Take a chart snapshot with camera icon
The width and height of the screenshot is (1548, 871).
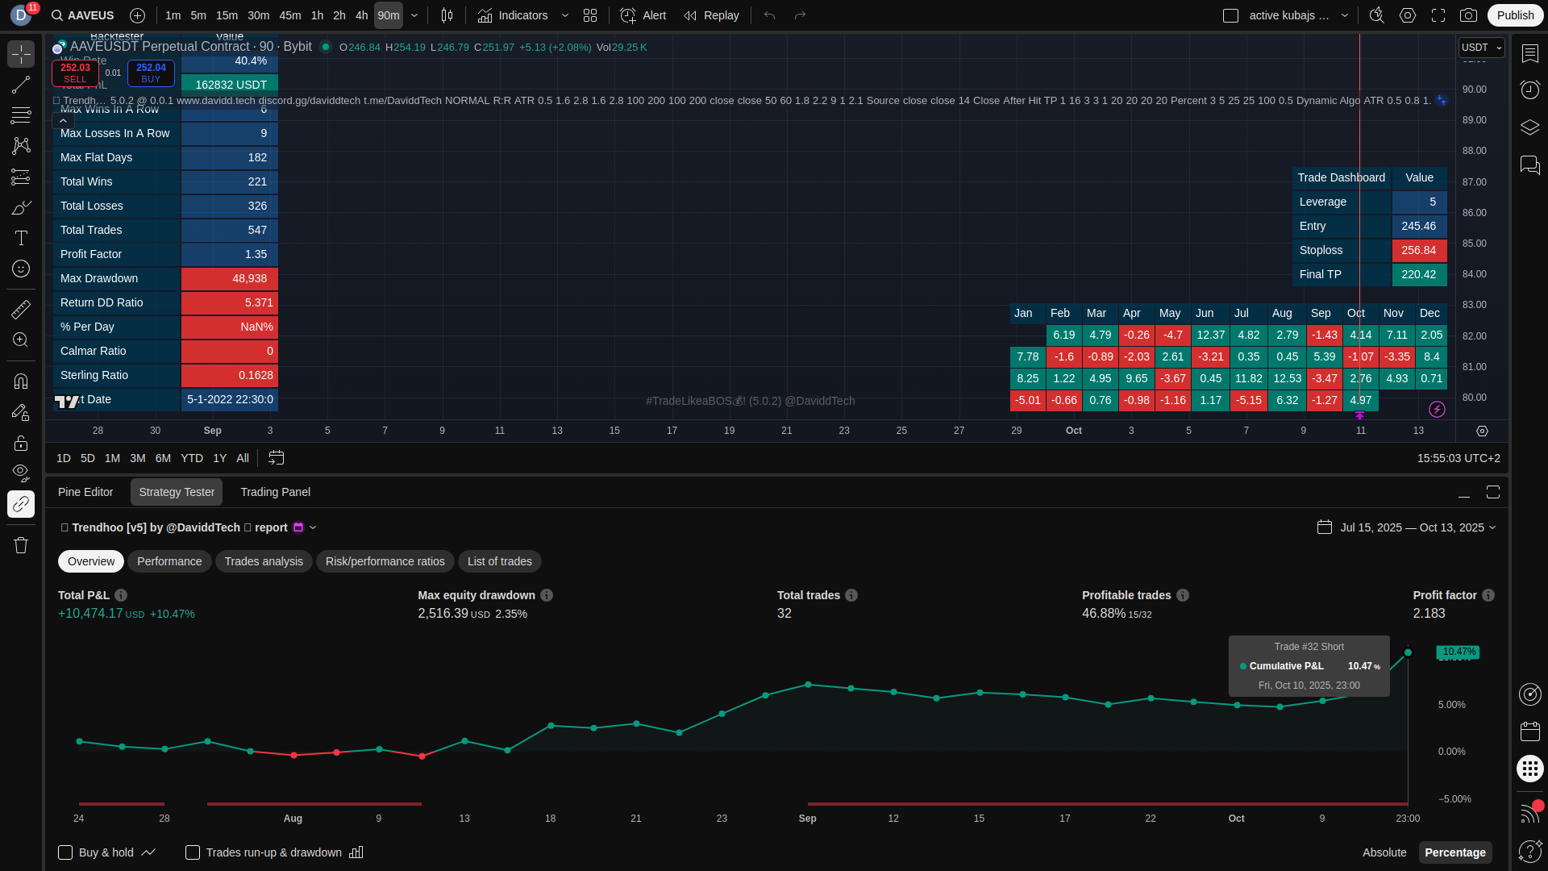(x=1469, y=15)
